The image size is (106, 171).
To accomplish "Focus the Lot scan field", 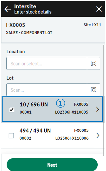I will point(47,90).
